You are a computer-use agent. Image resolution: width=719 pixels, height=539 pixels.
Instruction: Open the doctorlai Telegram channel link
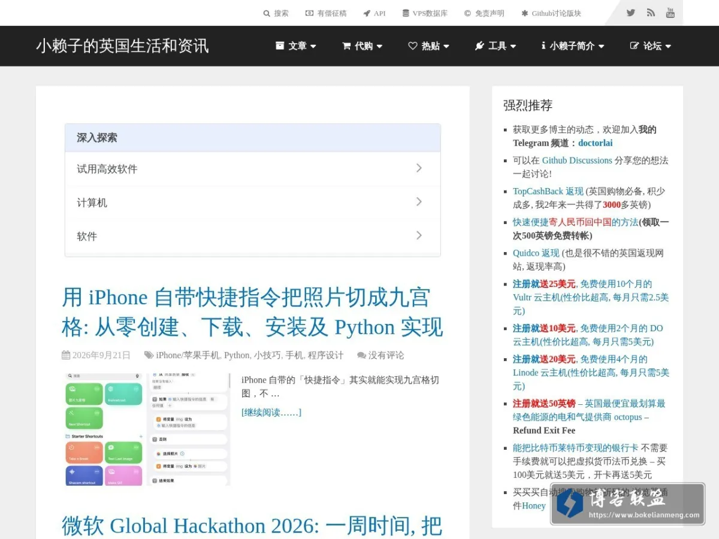point(596,143)
